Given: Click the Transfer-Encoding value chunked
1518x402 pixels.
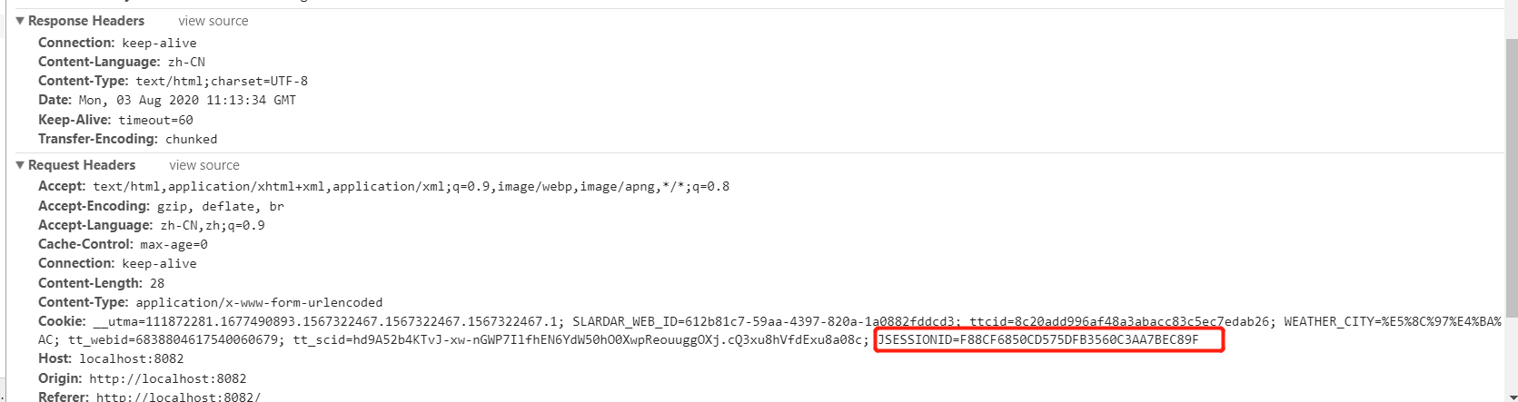Looking at the screenshot, I should [x=191, y=139].
